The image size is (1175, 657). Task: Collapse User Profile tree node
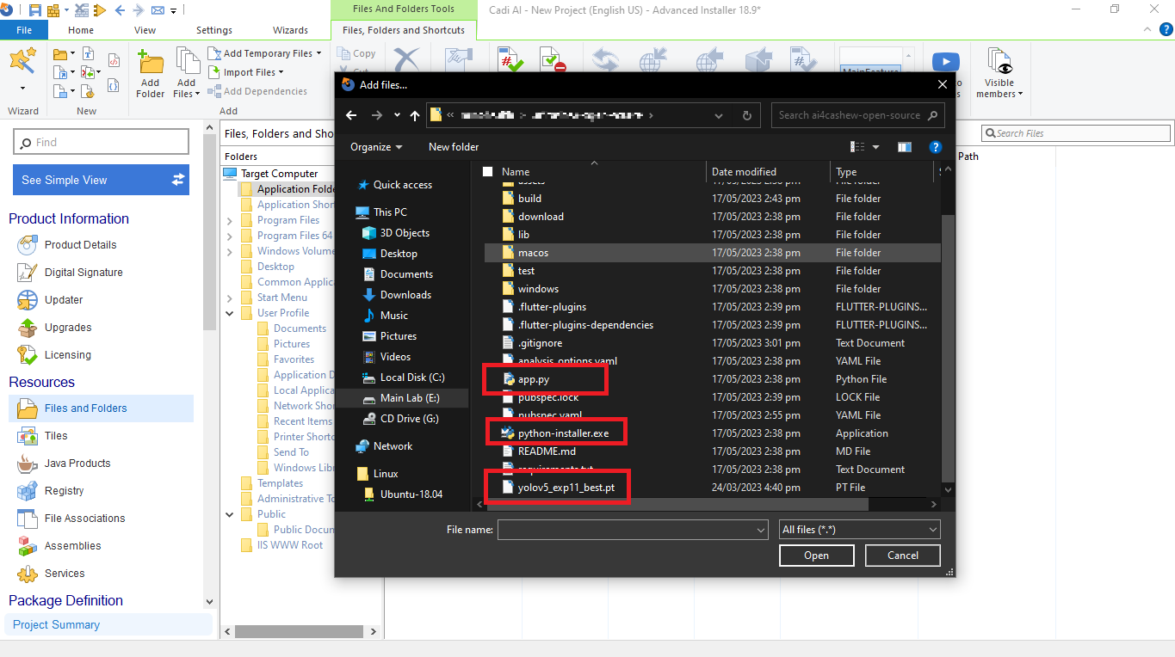click(230, 313)
